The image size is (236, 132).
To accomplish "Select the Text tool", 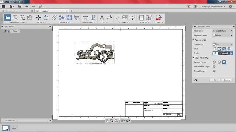I will click(x=102, y=18).
